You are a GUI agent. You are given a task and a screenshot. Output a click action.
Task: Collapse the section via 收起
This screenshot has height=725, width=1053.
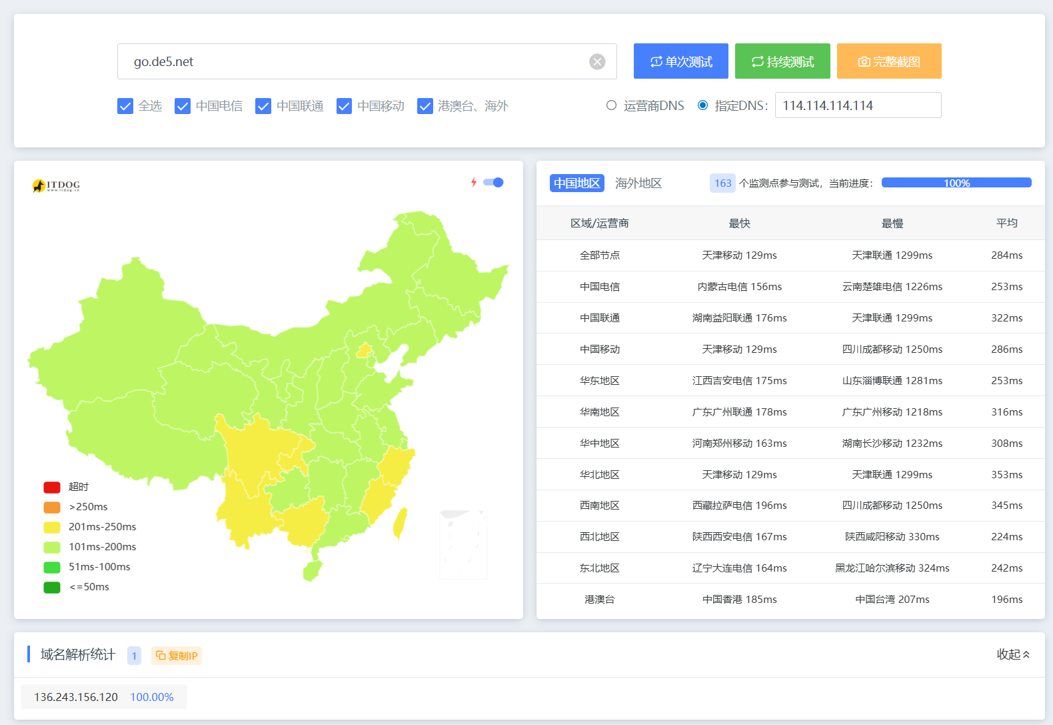coord(1013,654)
